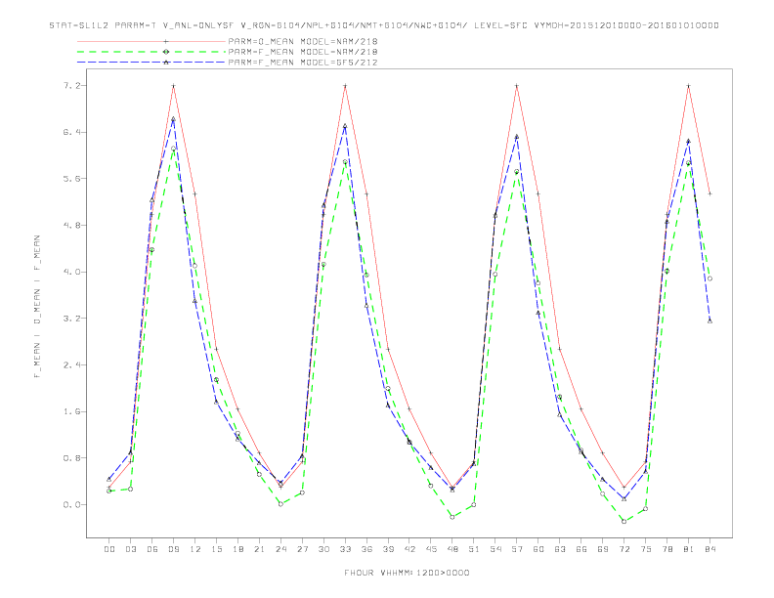
Task: Click the x-axis tick label 42
Action: [x=409, y=549]
